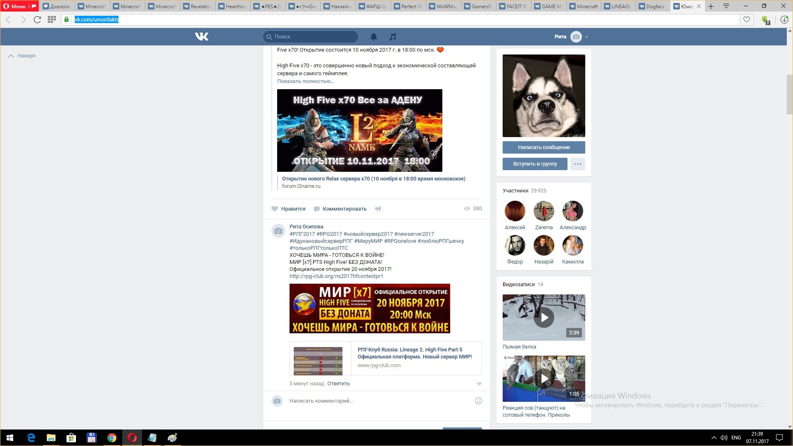
Task: Like the High Five x70 post
Action: (289, 209)
